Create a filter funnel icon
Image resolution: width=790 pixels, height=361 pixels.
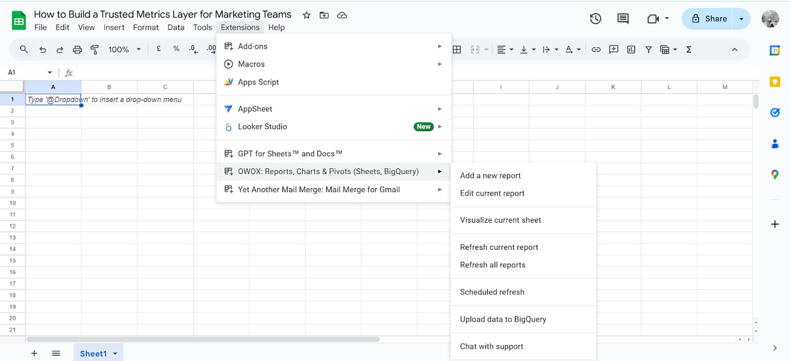pos(649,50)
